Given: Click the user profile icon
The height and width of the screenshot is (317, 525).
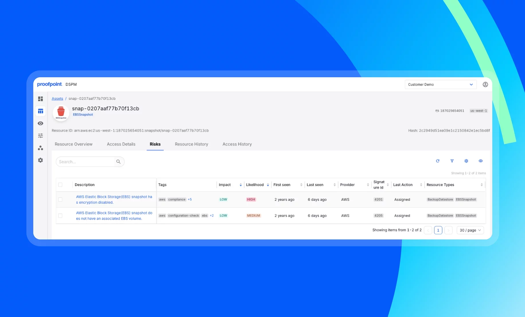Looking at the screenshot, I should pos(485,84).
